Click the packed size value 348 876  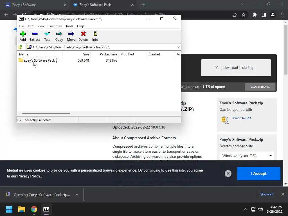pos(111,60)
